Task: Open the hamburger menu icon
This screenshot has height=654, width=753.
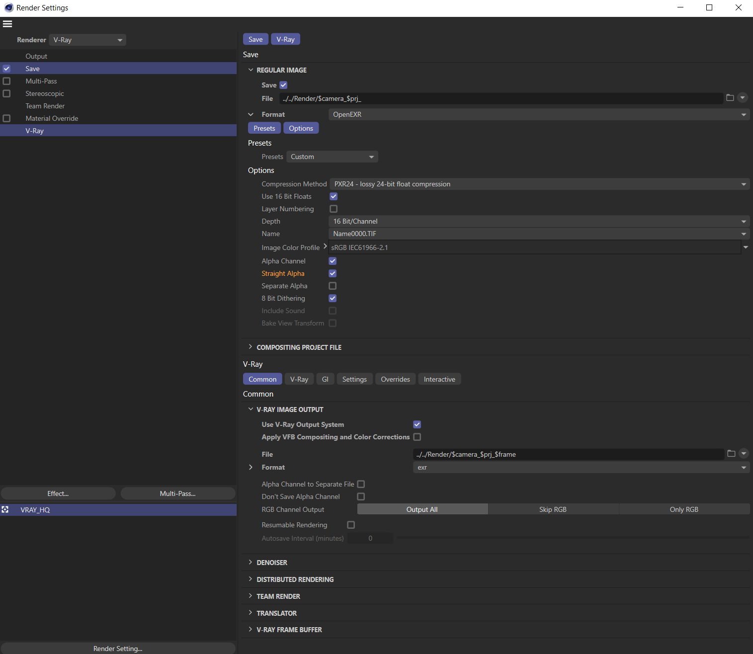Action: tap(7, 24)
